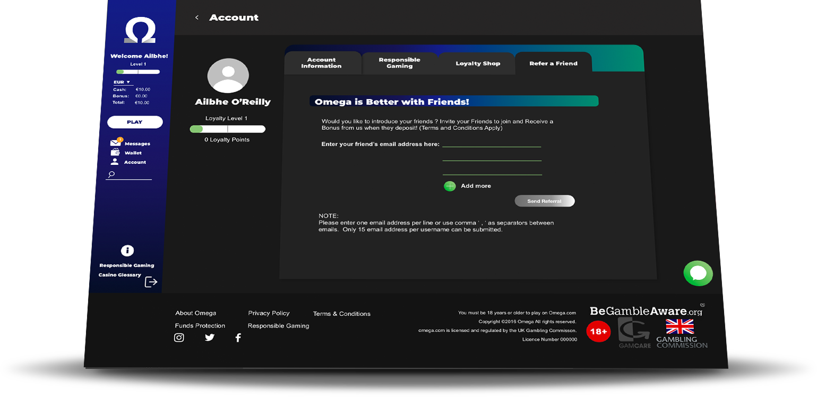This screenshot has width=817, height=397.
Task: Open sidebar Responsible Gaming link
Action: click(x=127, y=266)
